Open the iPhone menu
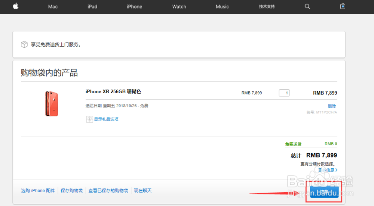This screenshot has height=206, width=374. 134,7
